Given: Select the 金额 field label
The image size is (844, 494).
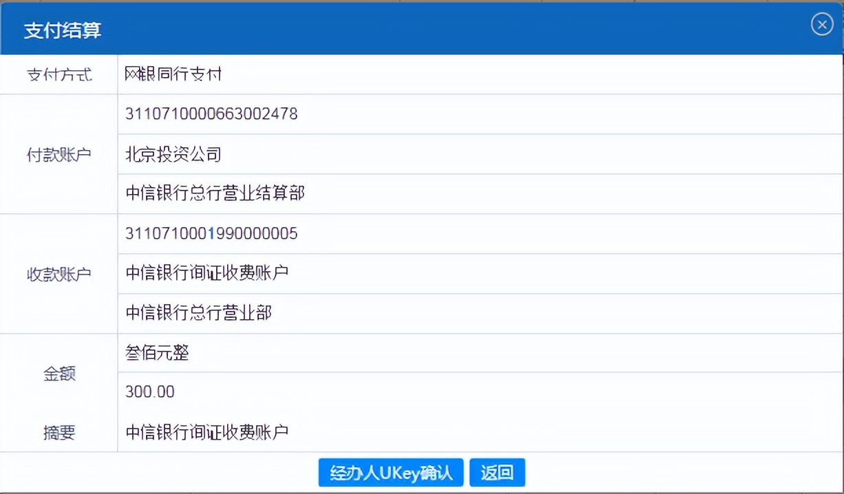Looking at the screenshot, I should coord(58,372).
